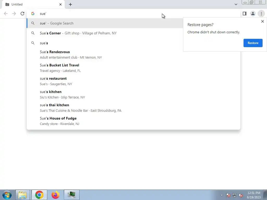Reload the page with refresh icon
267x200 pixels.
click(x=22, y=14)
